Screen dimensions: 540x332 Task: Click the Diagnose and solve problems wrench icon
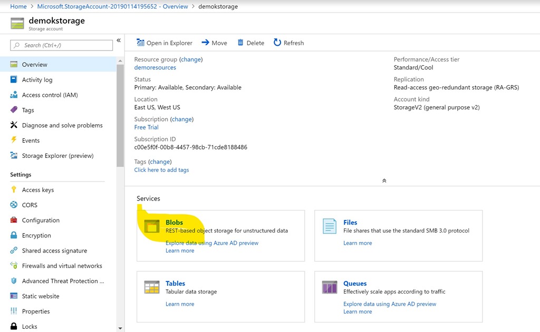14,125
